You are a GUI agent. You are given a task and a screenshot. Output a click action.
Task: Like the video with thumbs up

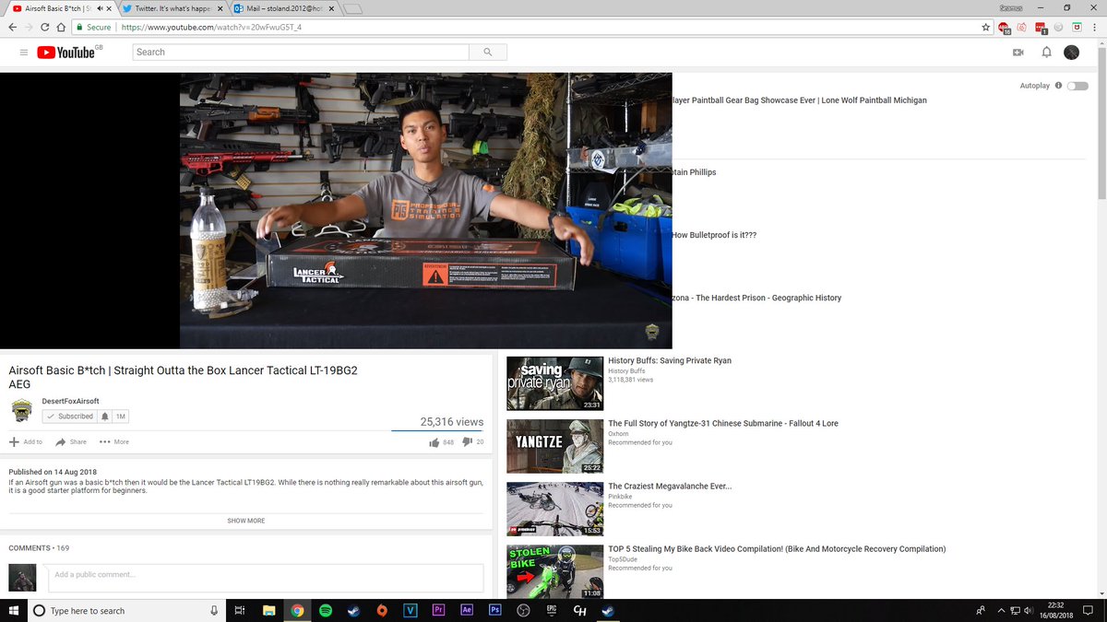tap(434, 442)
